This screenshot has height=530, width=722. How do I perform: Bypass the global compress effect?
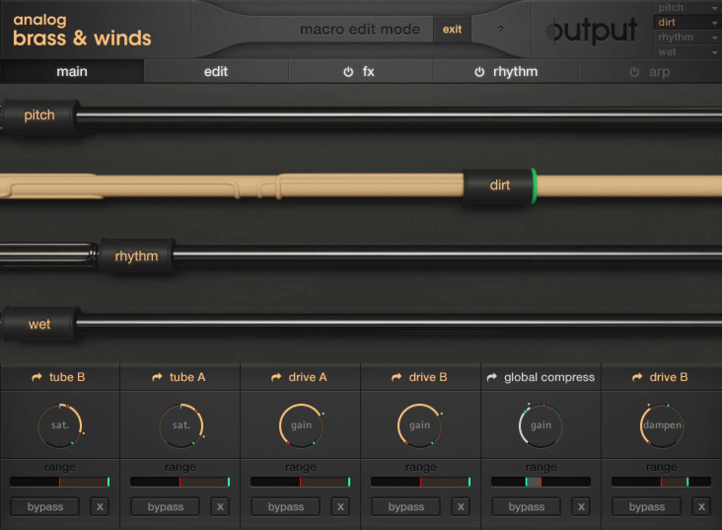tap(526, 506)
